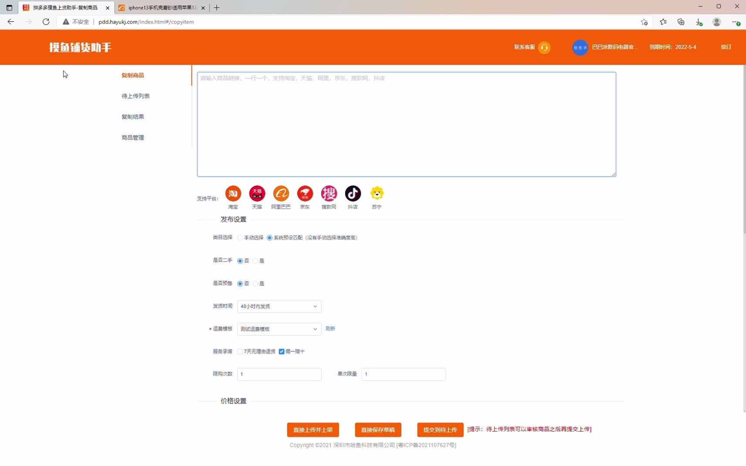
Task: Open the 运费模板 dropdown
Action: [x=279, y=329]
